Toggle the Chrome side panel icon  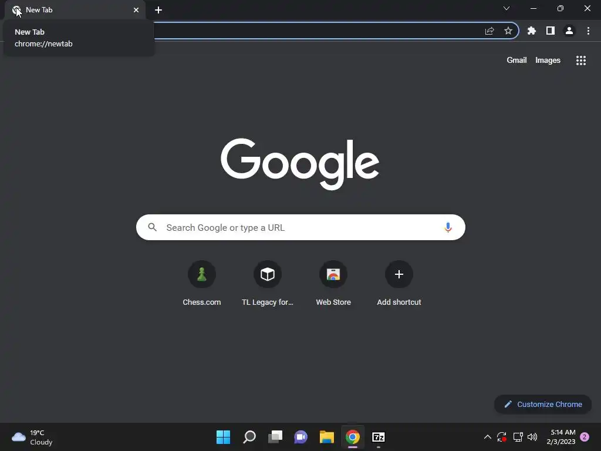[551, 31]
